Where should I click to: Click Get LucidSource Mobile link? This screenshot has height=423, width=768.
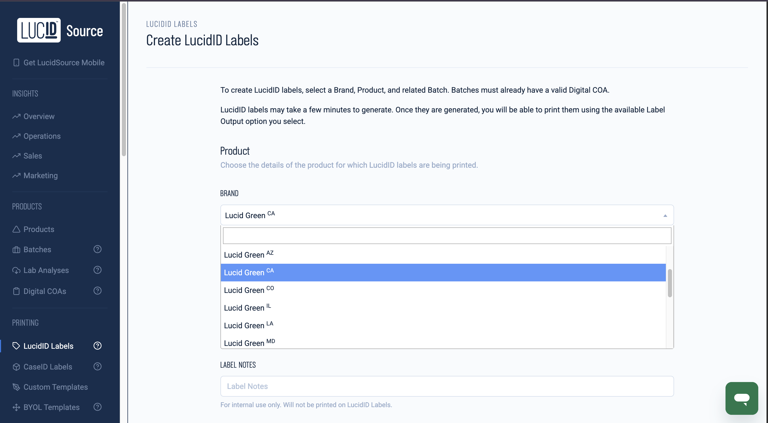click(64, 62)
